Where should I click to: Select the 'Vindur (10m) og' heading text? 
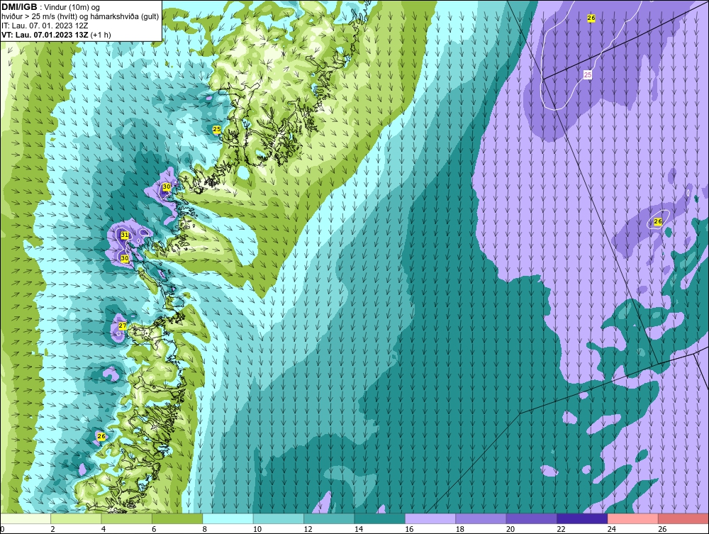(72, 7)
